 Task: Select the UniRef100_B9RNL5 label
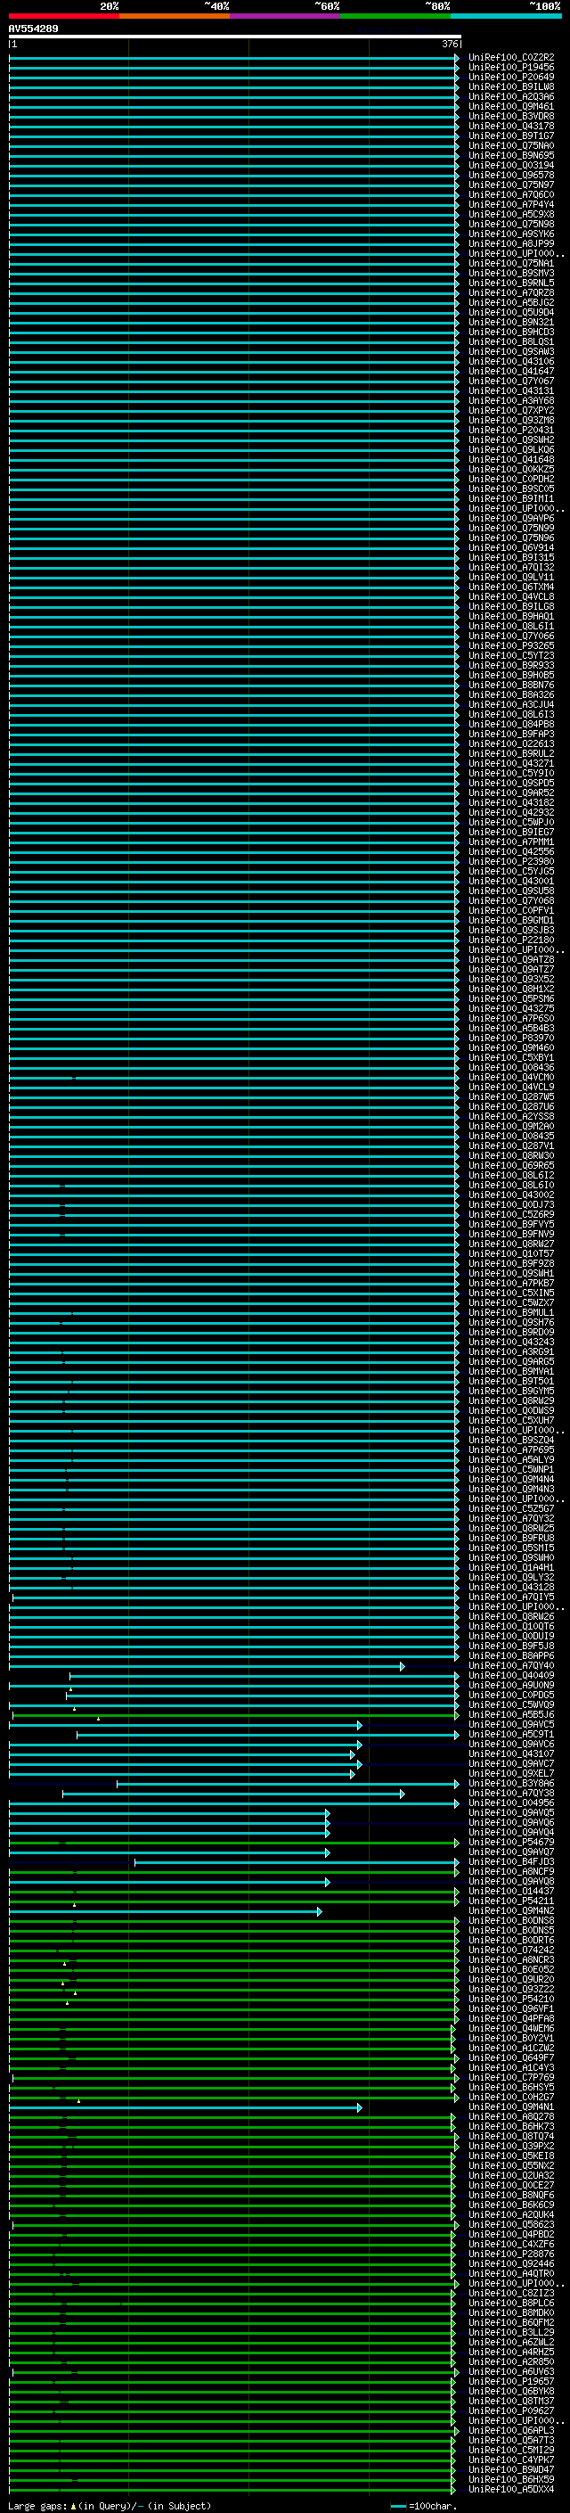[511, 283]
